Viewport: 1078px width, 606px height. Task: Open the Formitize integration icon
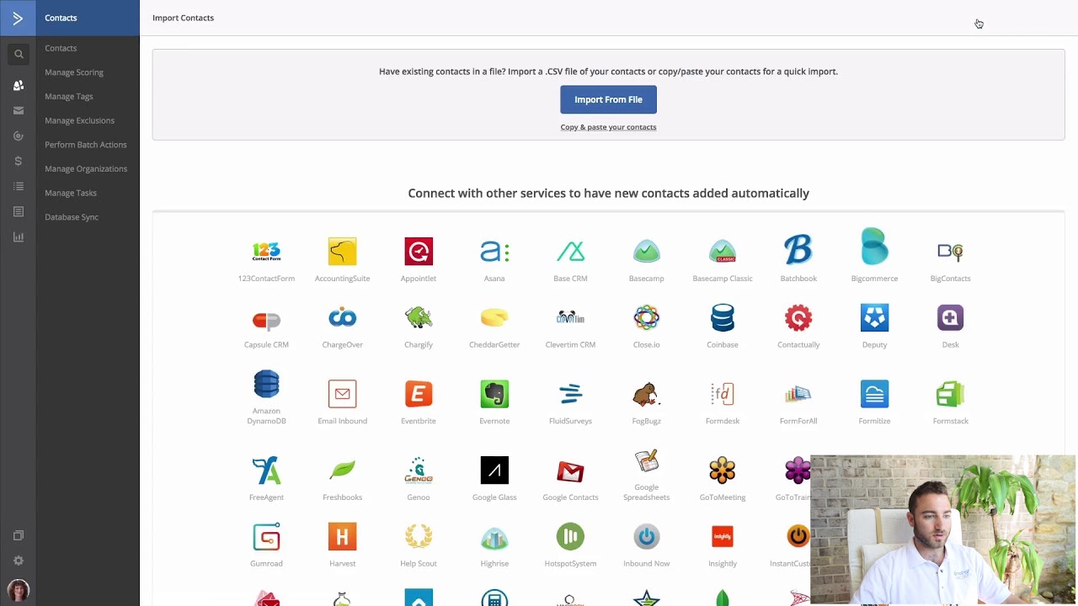[874, 394]
